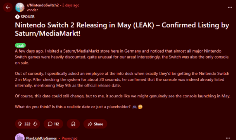Open post options three-dot menu

point(230,7)
